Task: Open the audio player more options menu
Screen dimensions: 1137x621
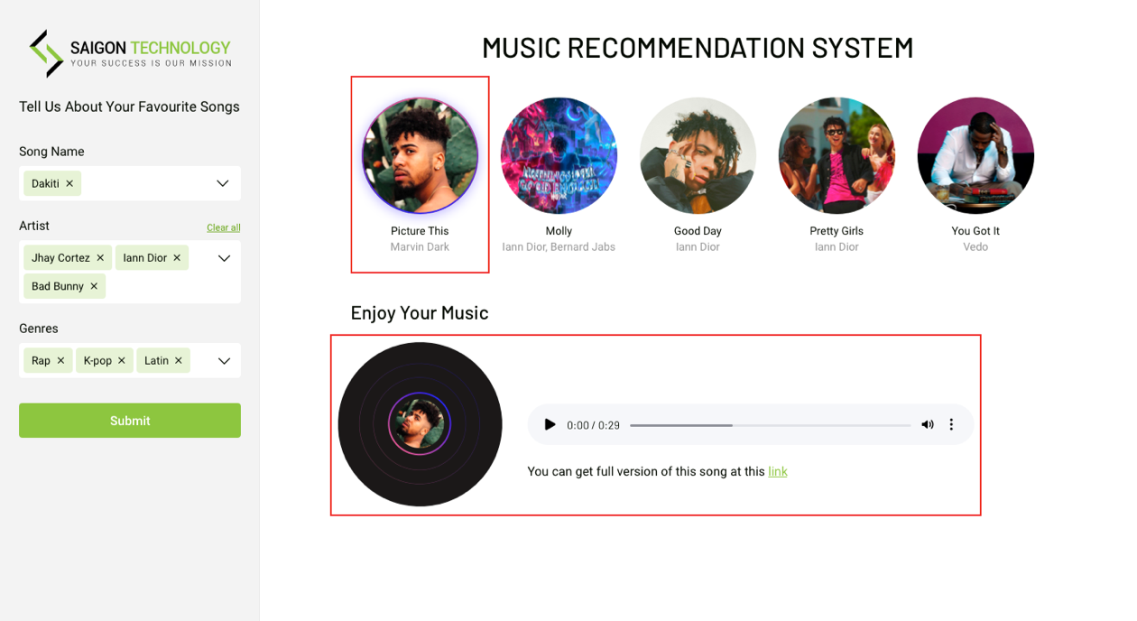Action: [951, 424]
